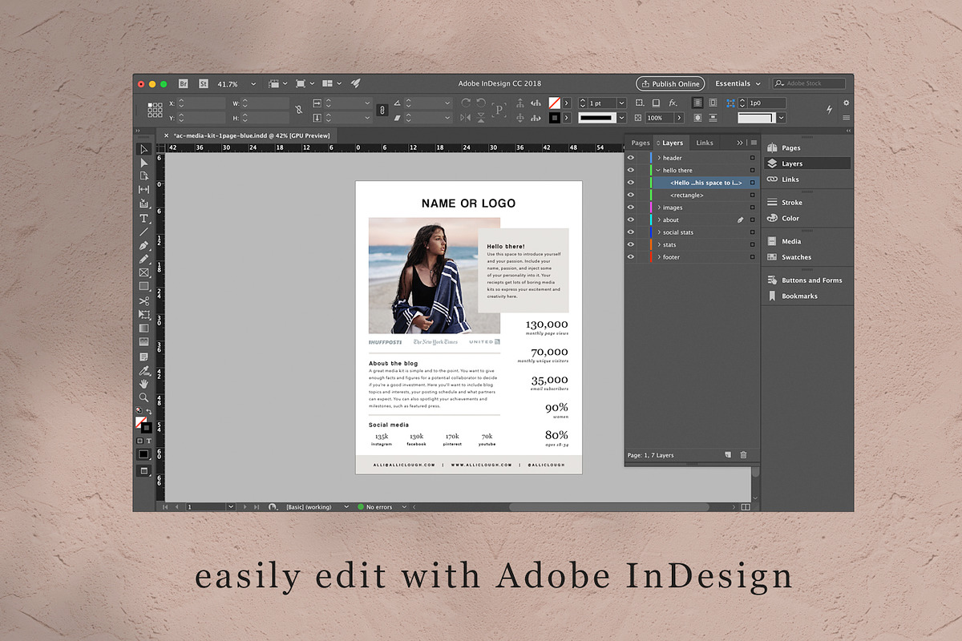Click the Publish Online button

[670, 83]
